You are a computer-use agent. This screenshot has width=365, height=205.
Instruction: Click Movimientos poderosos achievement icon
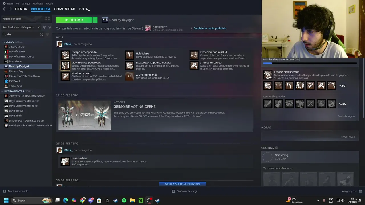65,65
